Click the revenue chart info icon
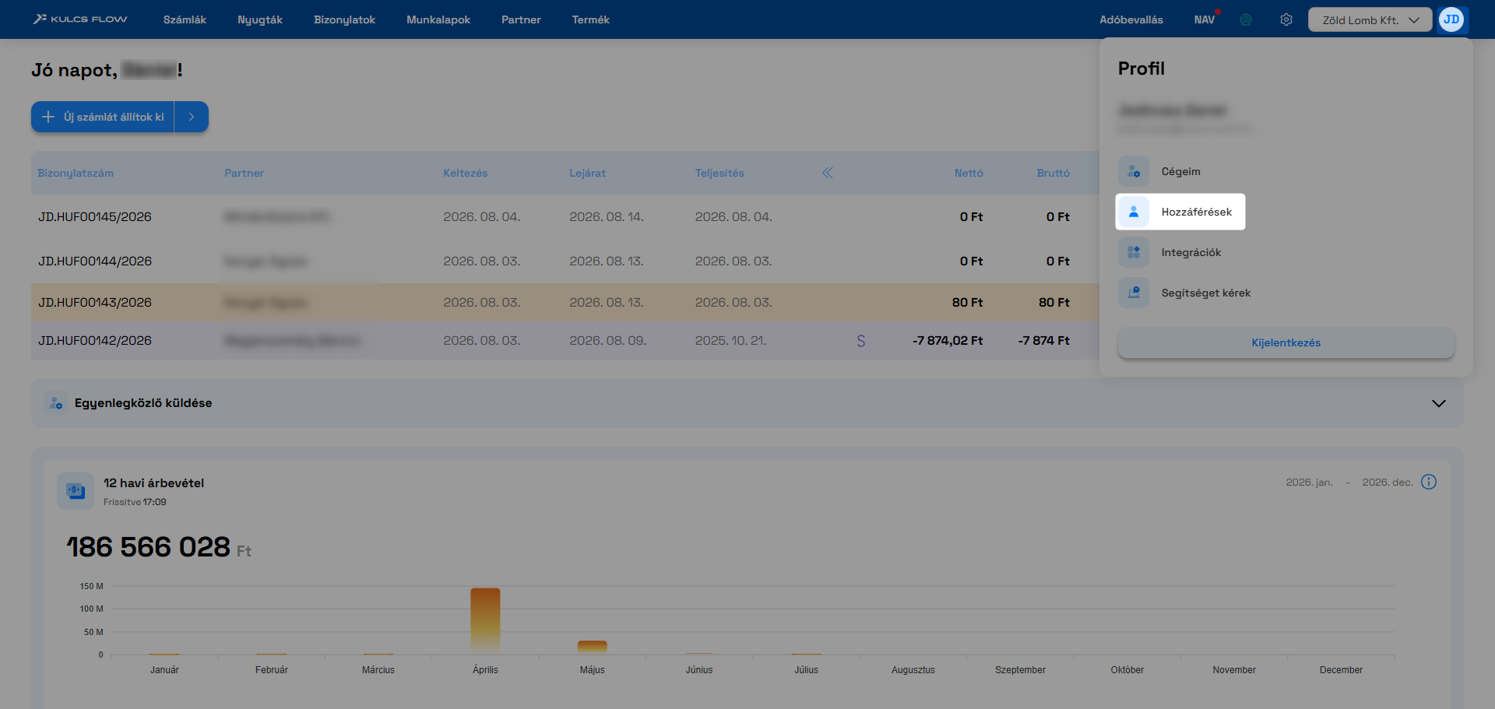 1429,482
